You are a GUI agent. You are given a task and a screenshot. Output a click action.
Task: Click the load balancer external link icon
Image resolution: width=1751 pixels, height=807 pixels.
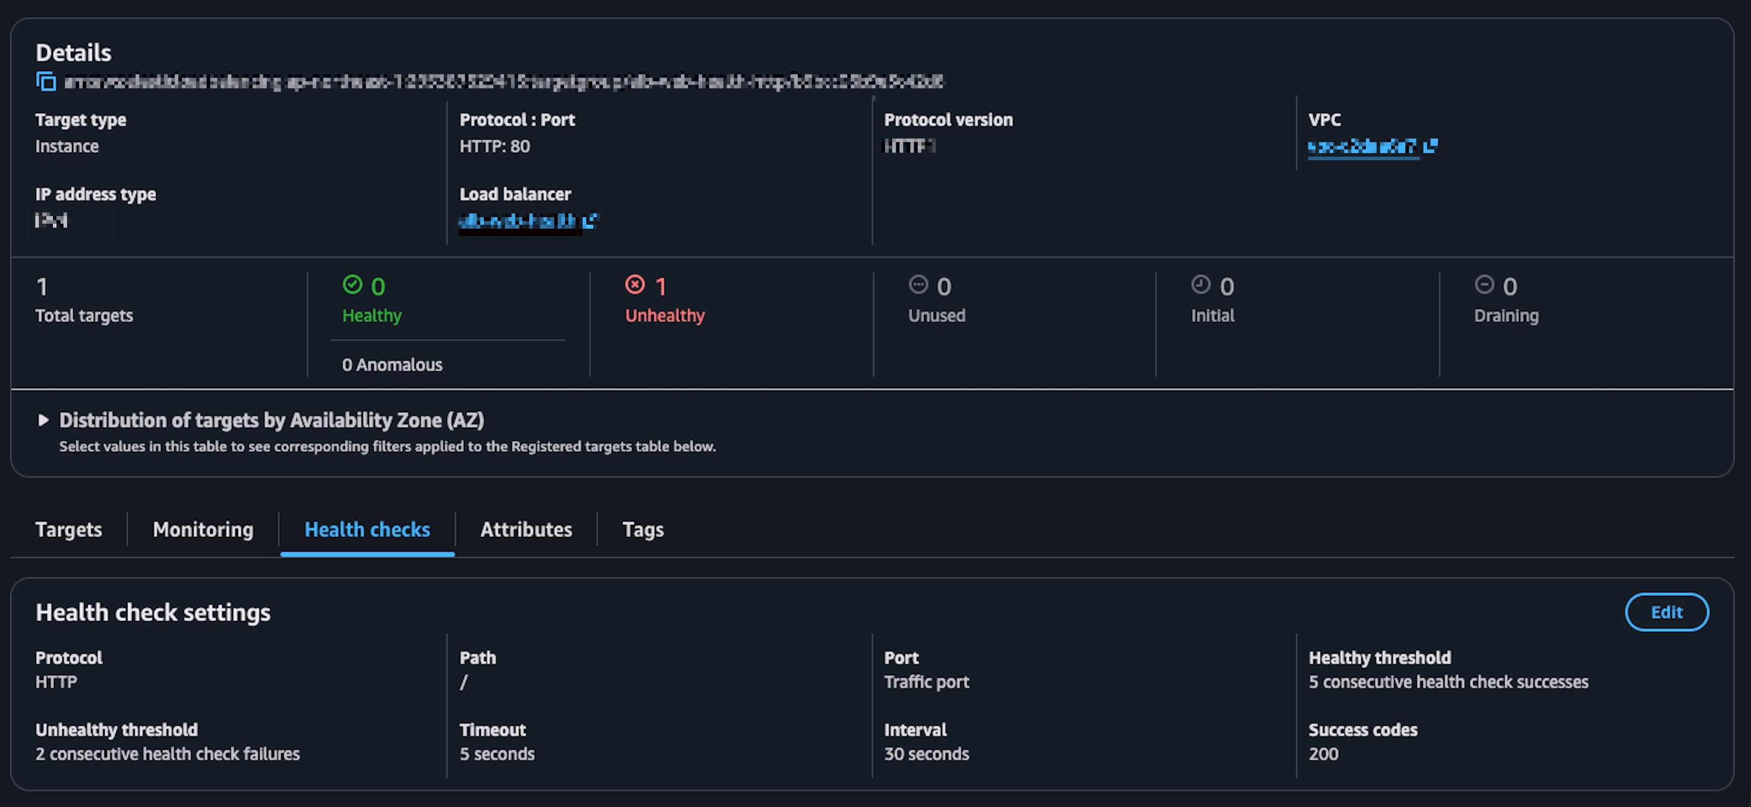(x=590, y=220)
